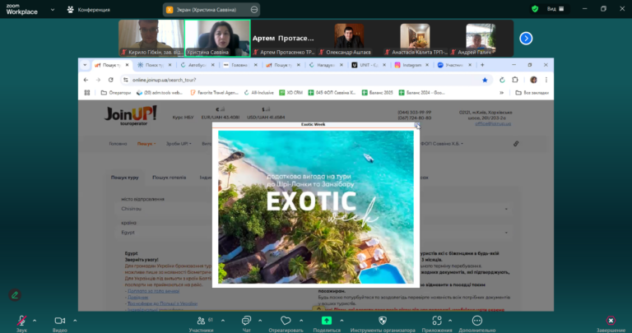
Task: Open Инструменты организатора shield icon
Action: tap(383, 321)
